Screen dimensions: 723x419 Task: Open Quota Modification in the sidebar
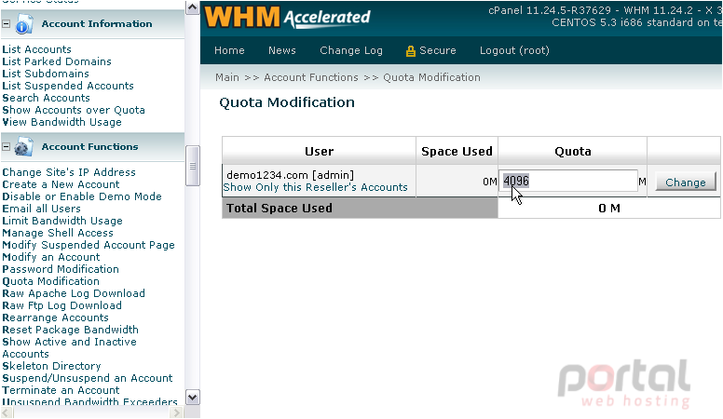point(50,281)
